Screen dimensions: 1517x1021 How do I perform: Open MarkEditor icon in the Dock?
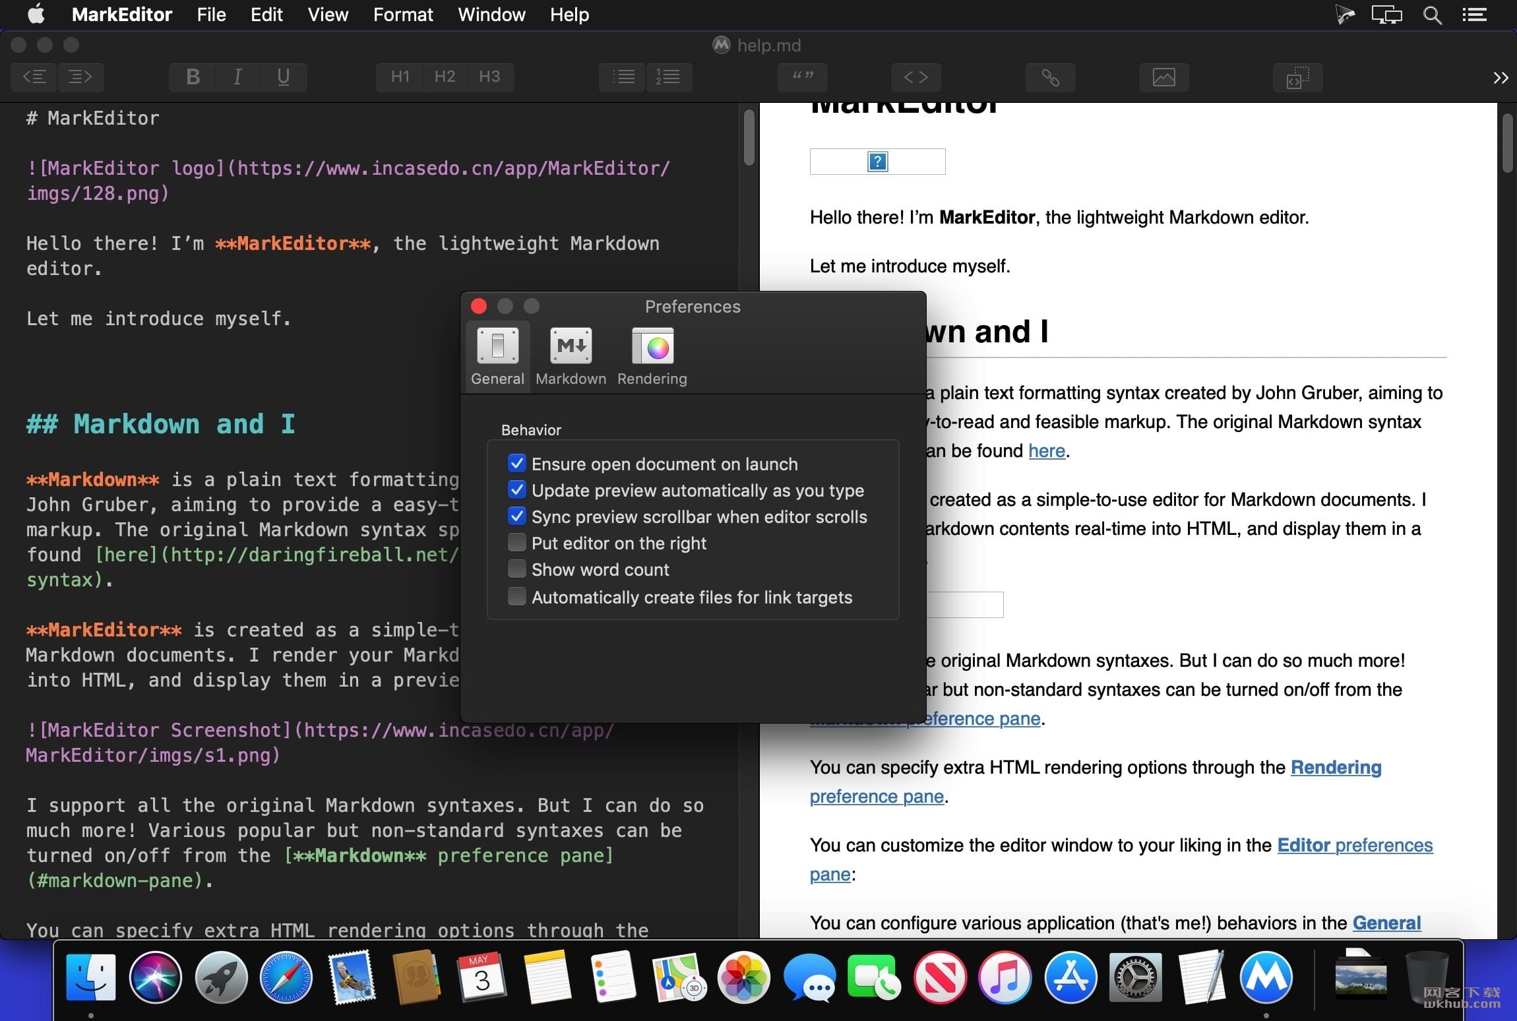point(1266,977)
